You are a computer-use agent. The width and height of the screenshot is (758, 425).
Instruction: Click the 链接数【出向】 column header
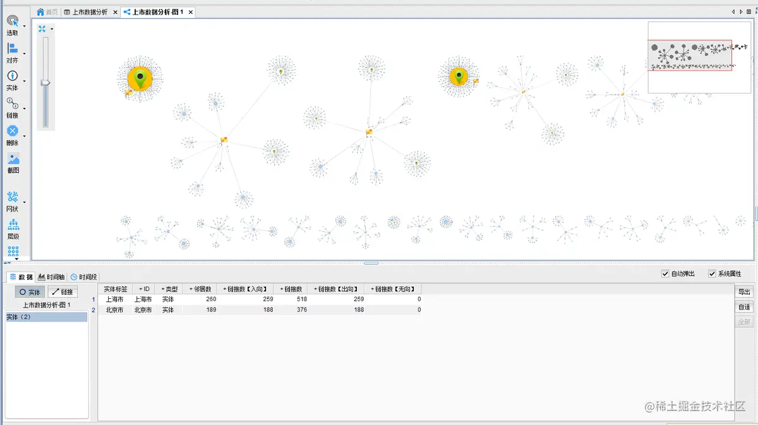336,289
